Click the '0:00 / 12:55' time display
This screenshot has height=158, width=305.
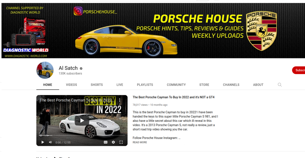coord(63,143)
